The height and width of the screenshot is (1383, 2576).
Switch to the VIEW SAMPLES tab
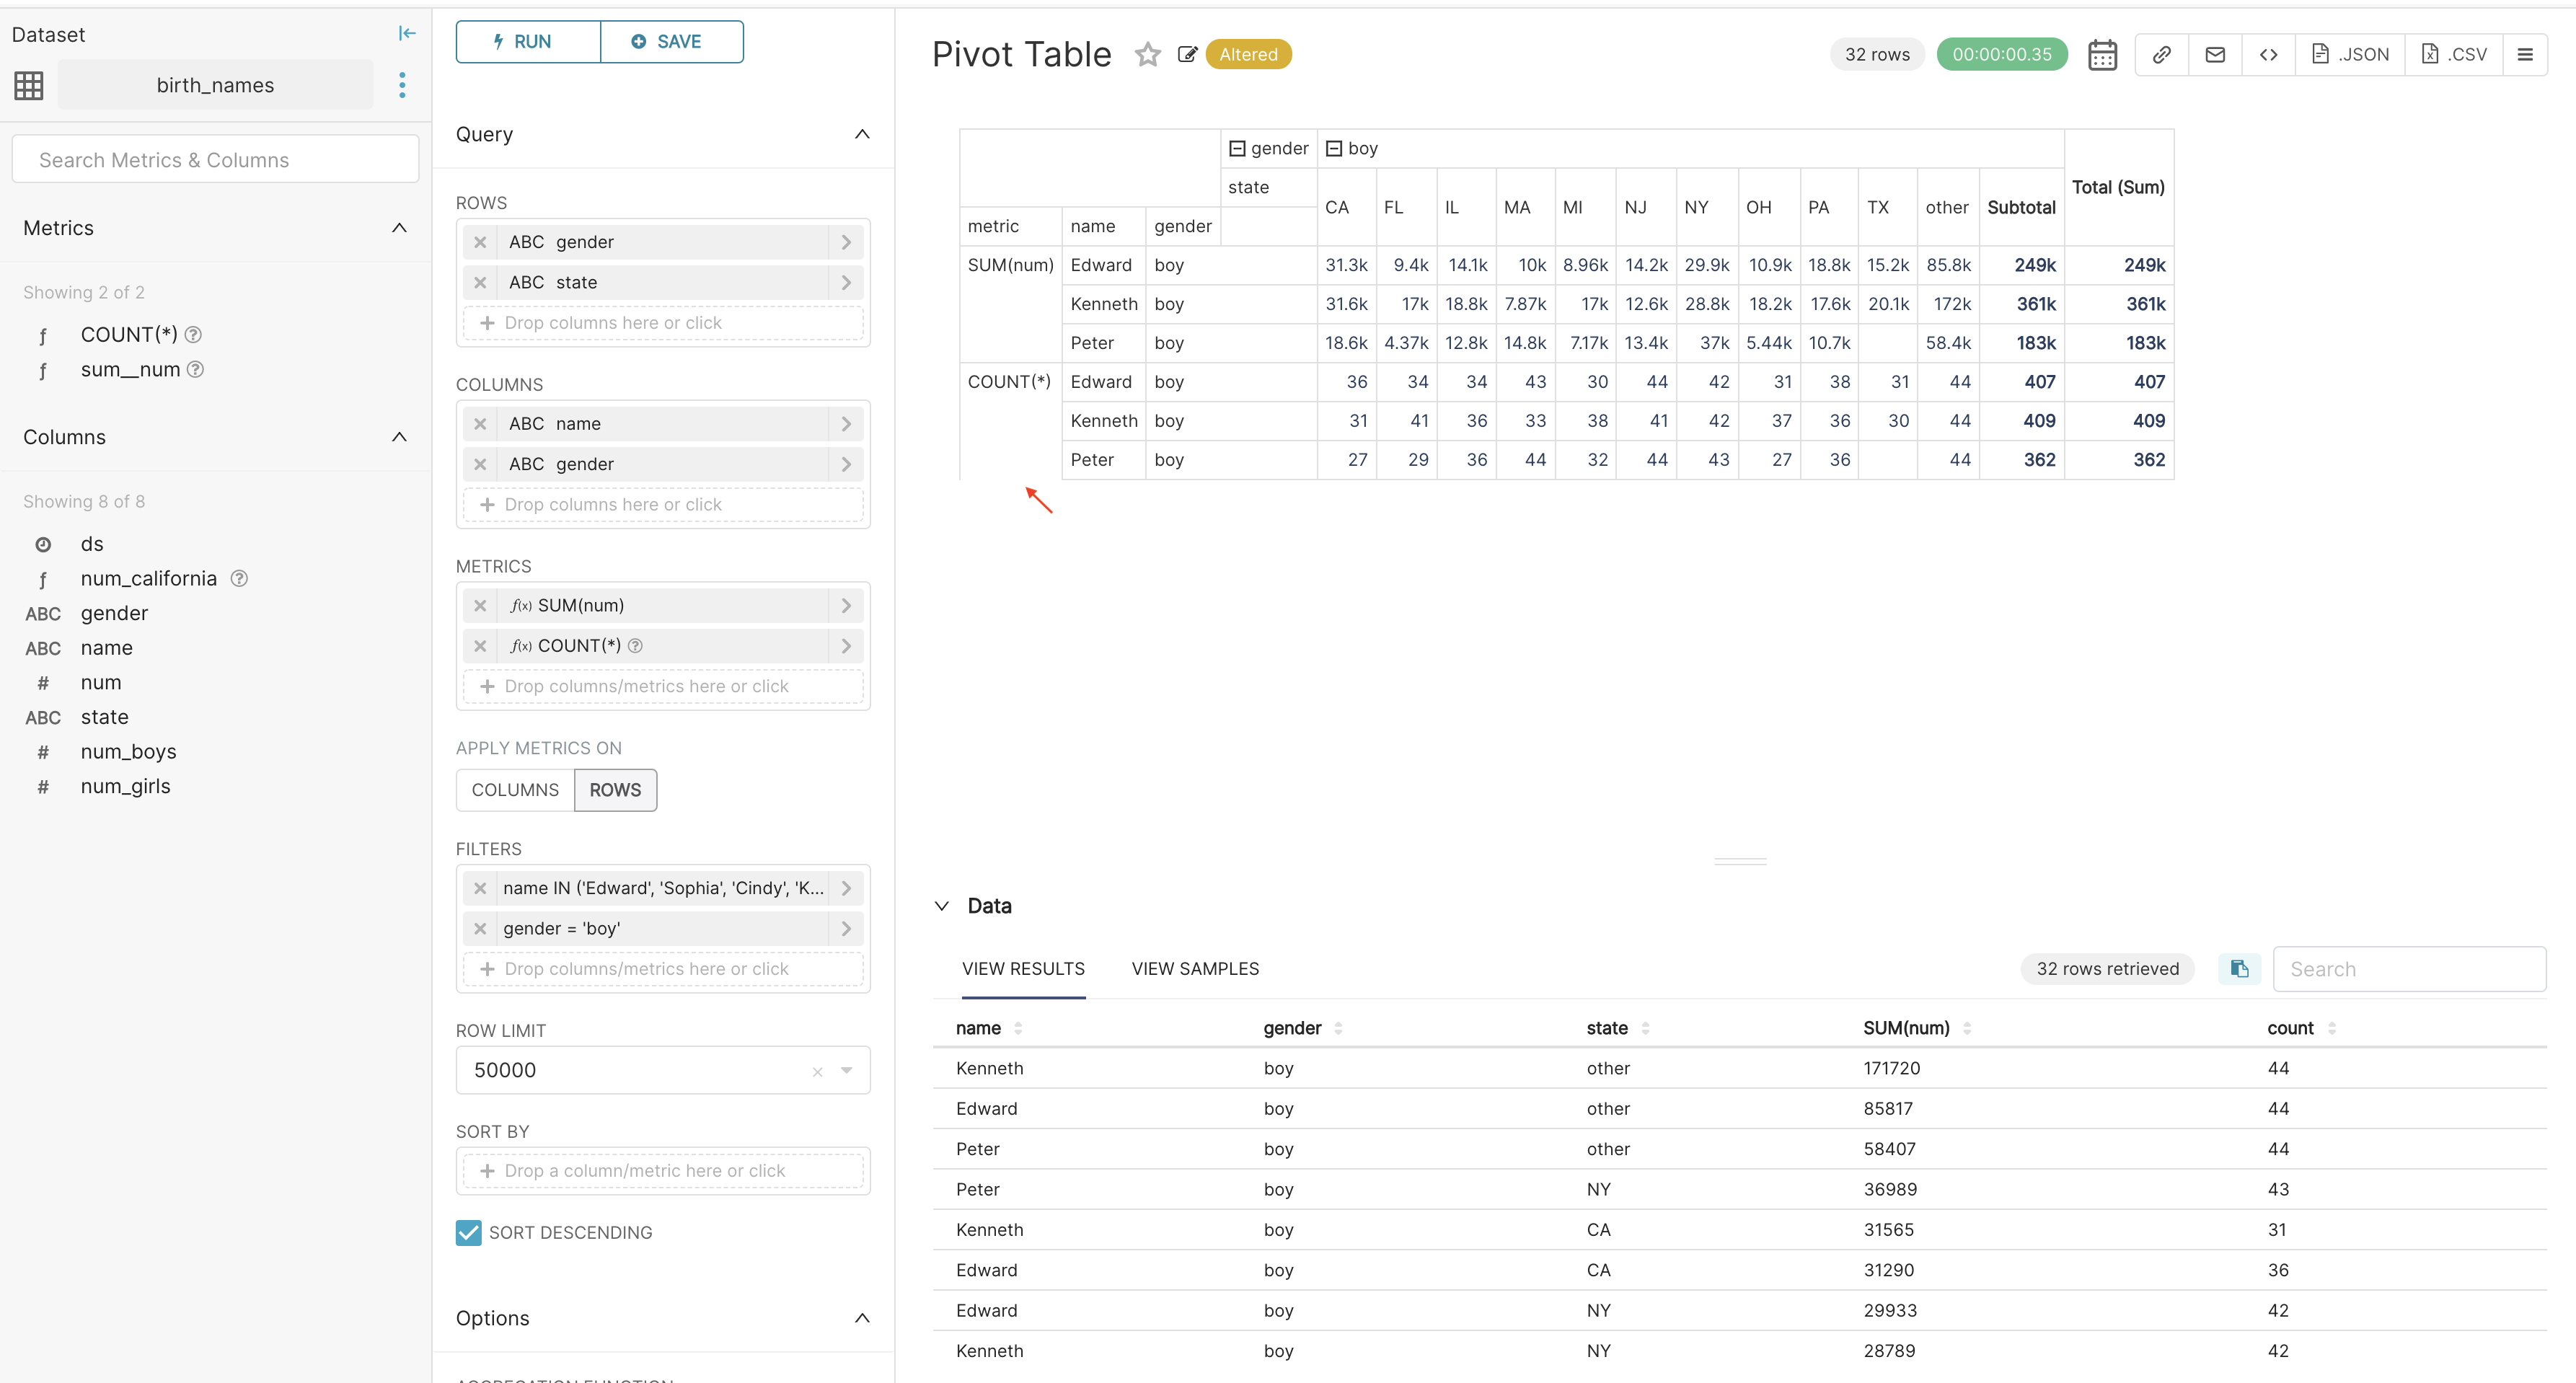(1195, 968)
